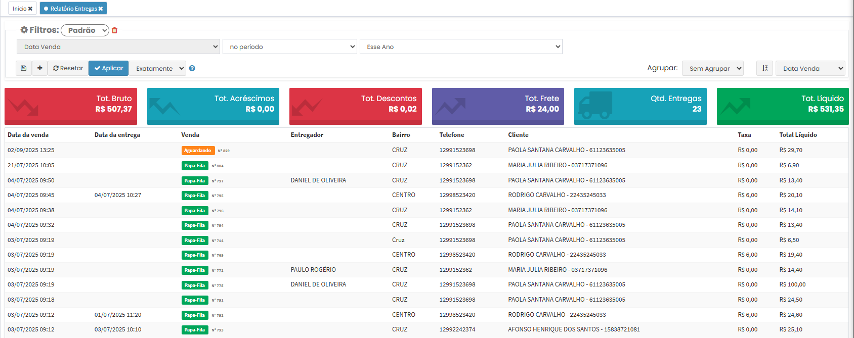Image resolution: width=854 pixels, height=338 pixels.
Task: Click the Filtros gear icon
Action: (x=24, y=30)
